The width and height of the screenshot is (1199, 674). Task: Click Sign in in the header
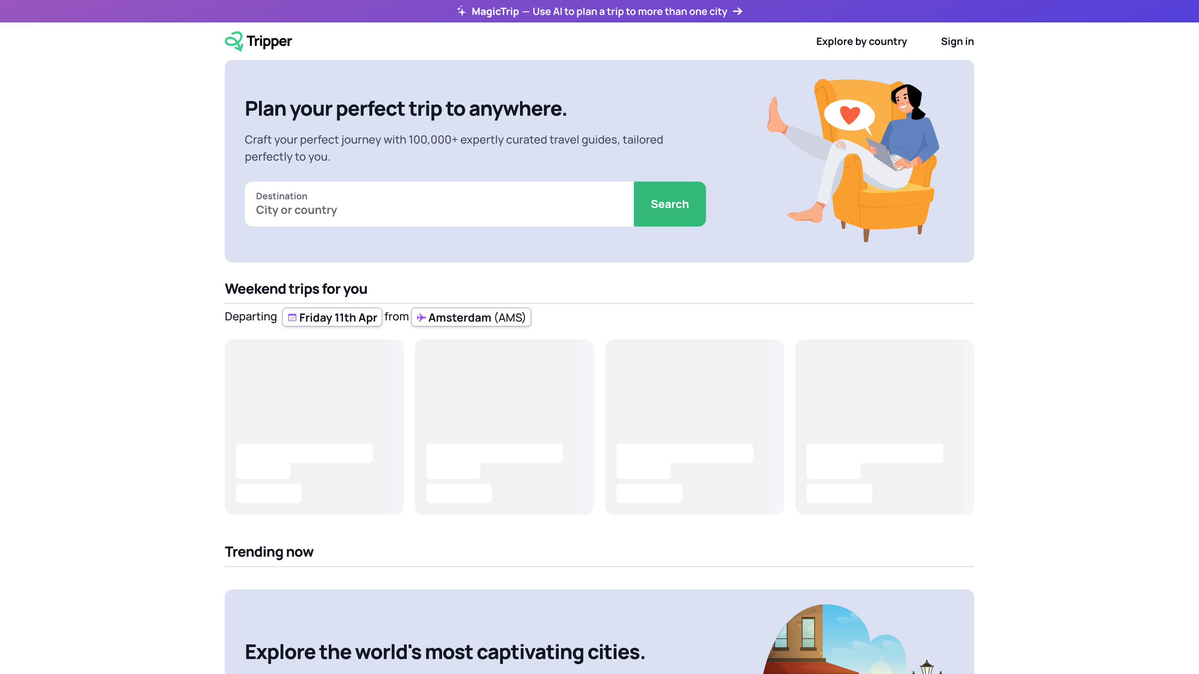957,42
